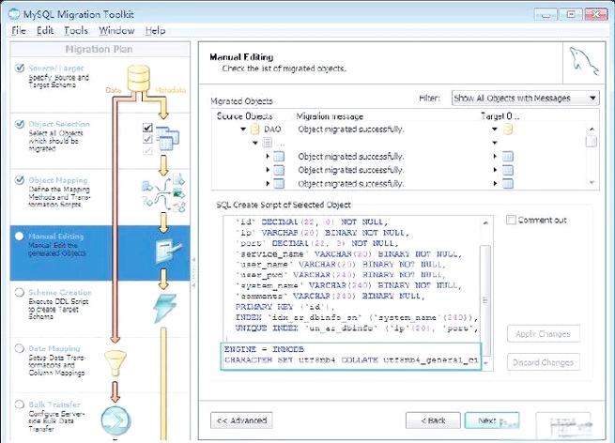Viewport: 615px width, 443px height.
Task: Click third source table icon in list
Action: 279,183
